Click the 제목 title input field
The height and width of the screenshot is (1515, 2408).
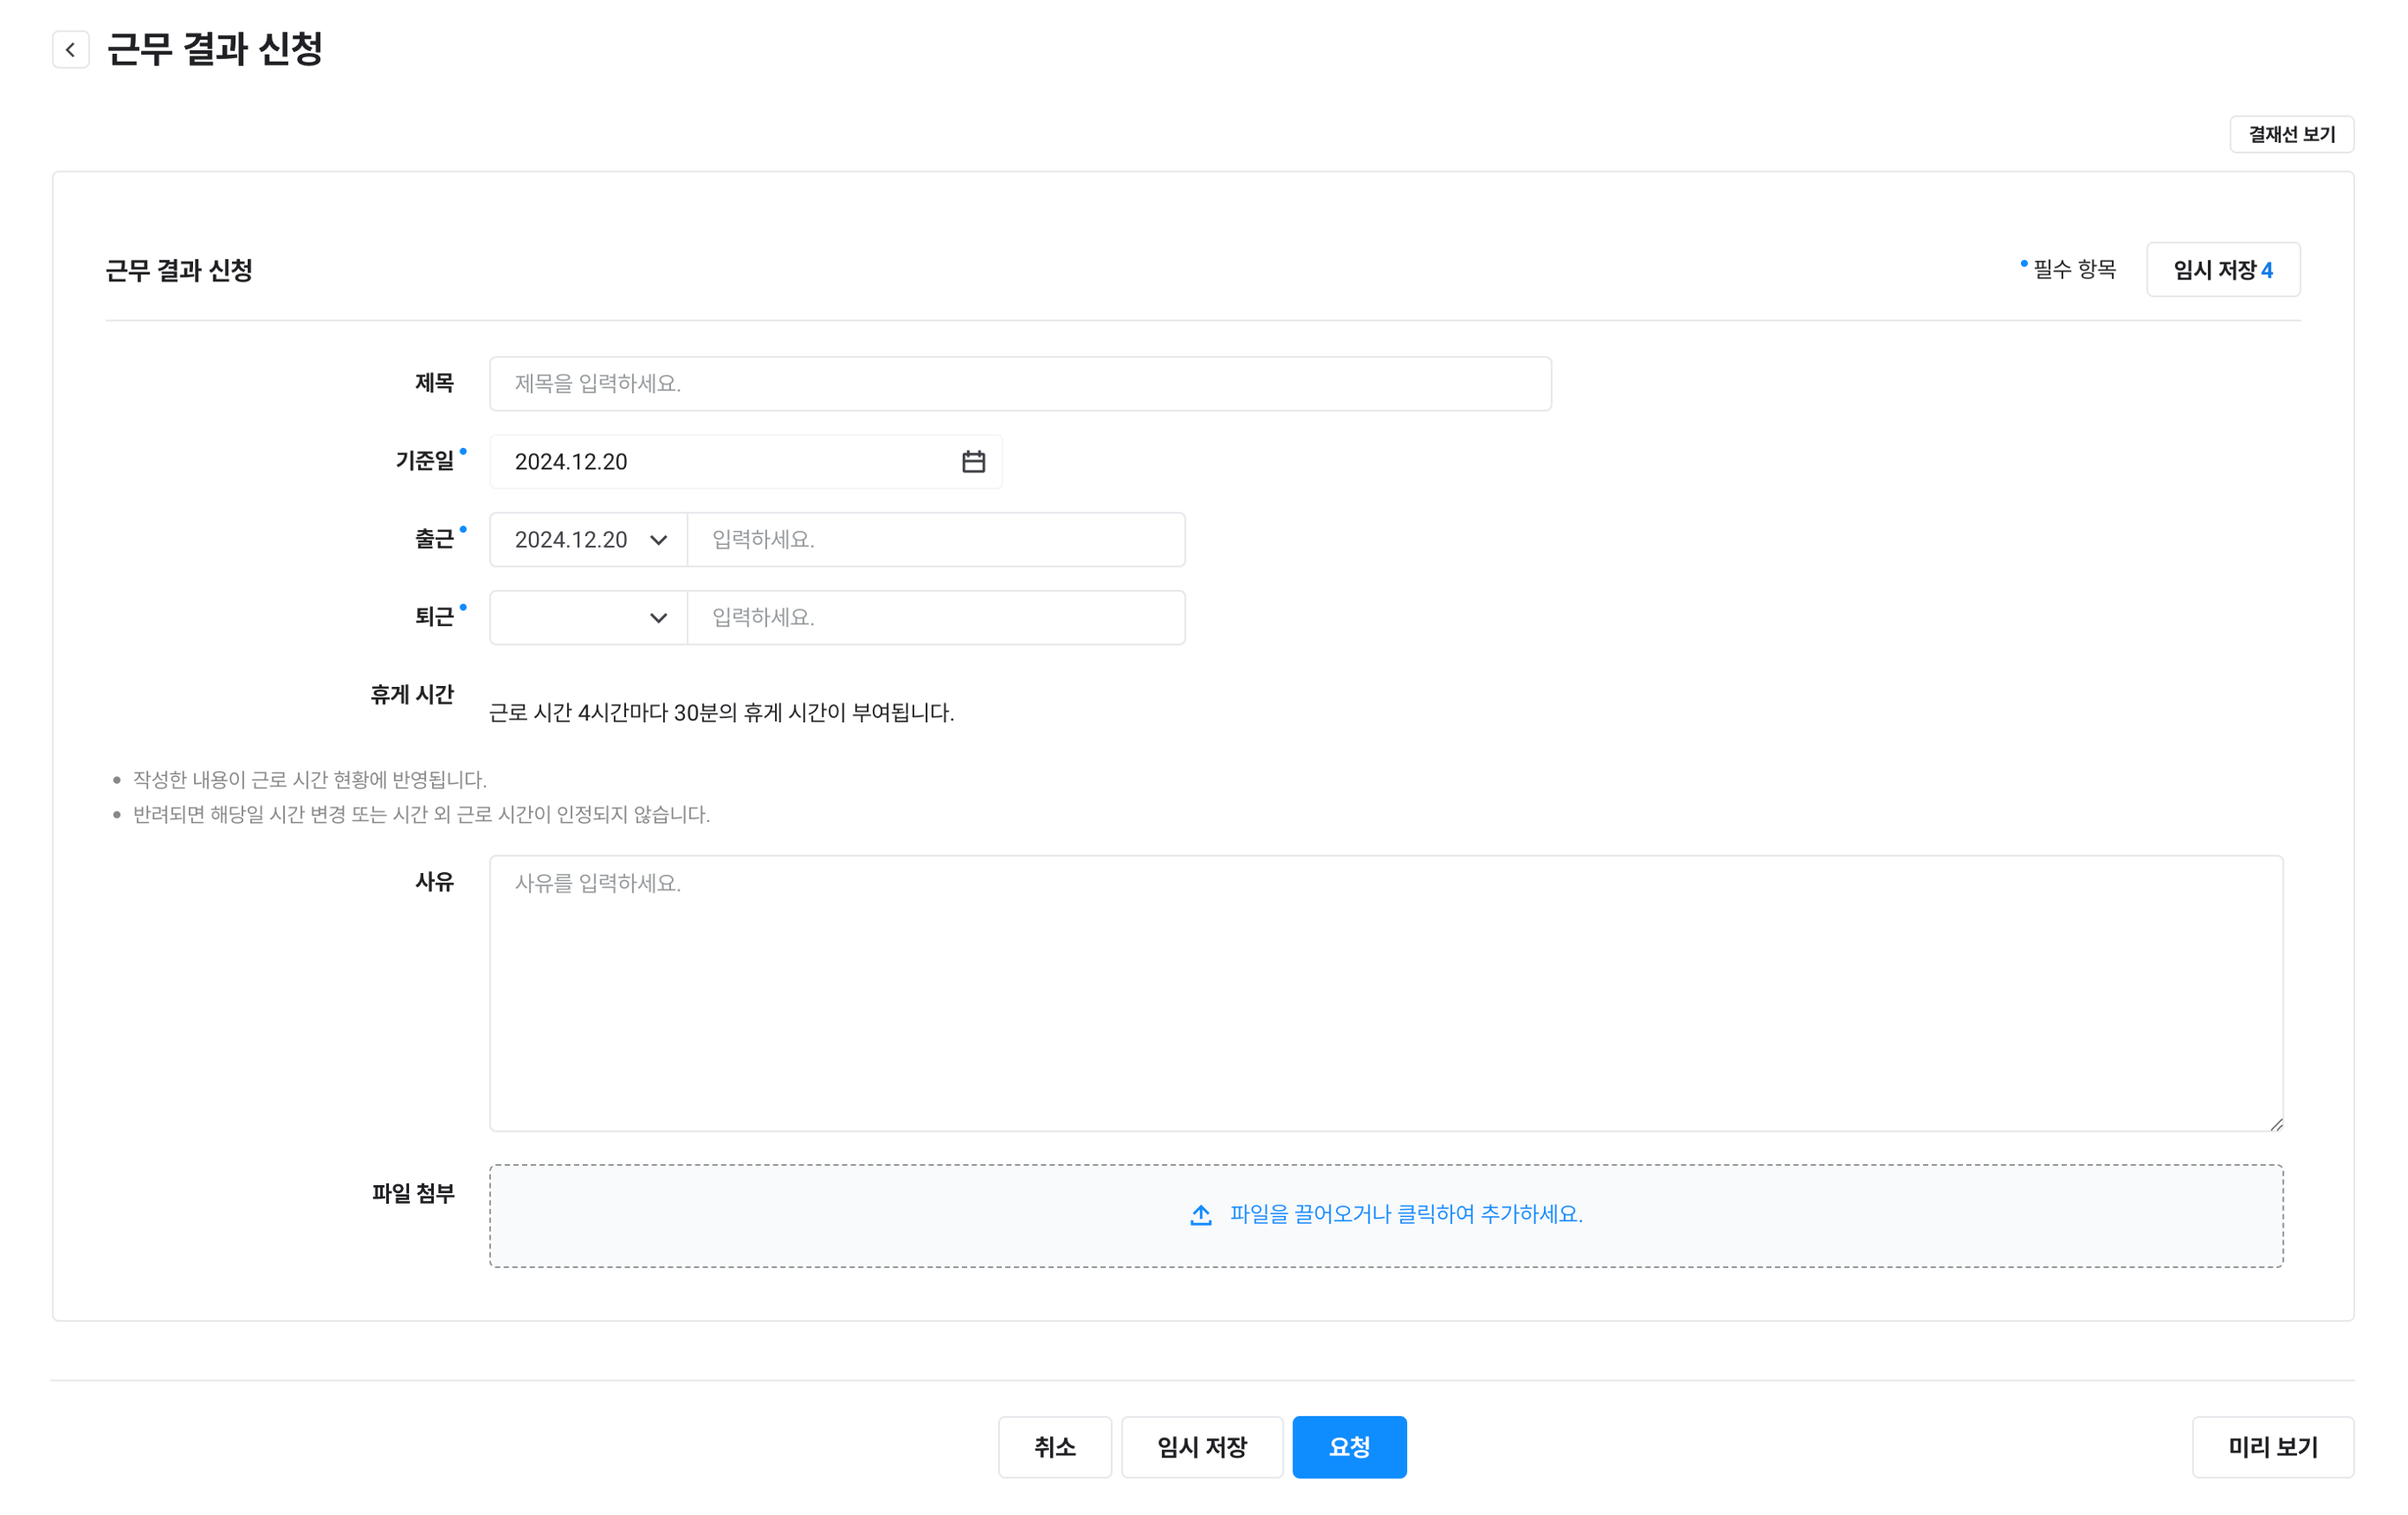tap(1020, 384)
